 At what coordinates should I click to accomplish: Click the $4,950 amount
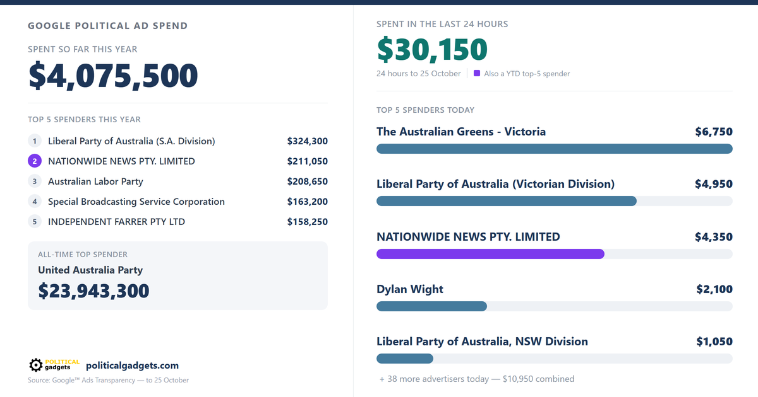[714, 184]
